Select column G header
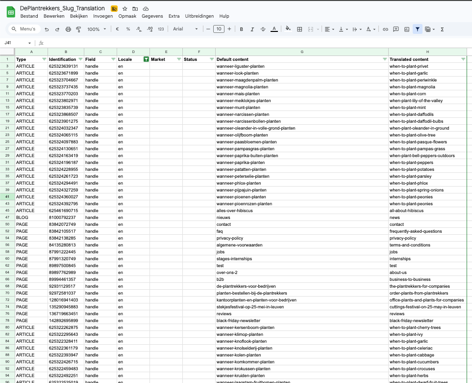Screen dimensions: 472x383 [302, 52]
